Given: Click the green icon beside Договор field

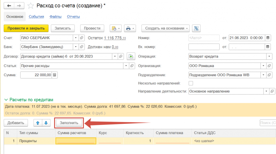Looking at the screenshot, I should pos(131,57).
